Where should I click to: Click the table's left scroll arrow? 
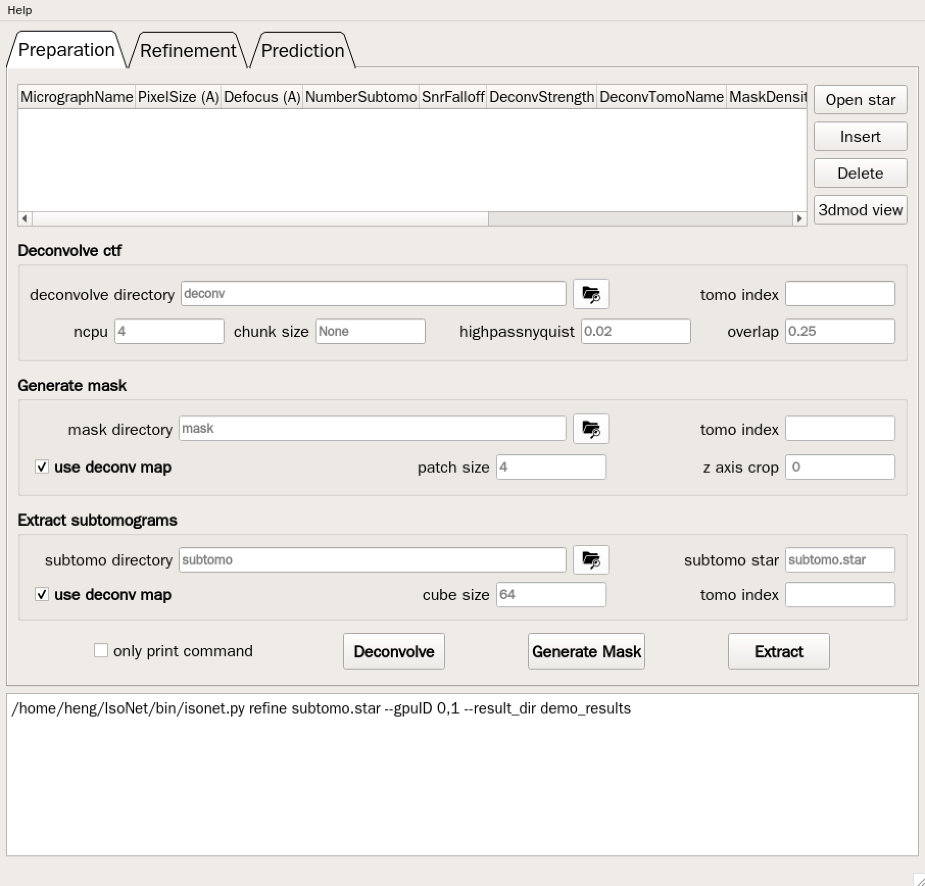coord(25,218)
